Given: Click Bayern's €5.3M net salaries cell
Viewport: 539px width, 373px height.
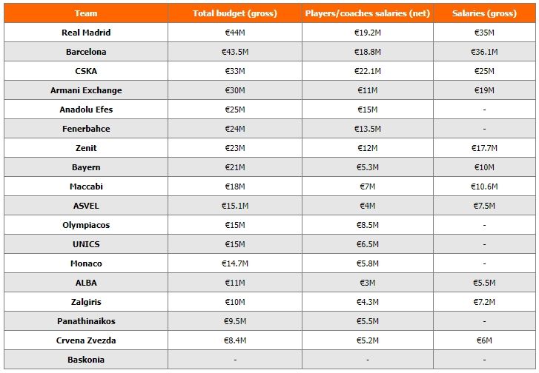Looking at the screenshot, I should [x=367, y=167].
